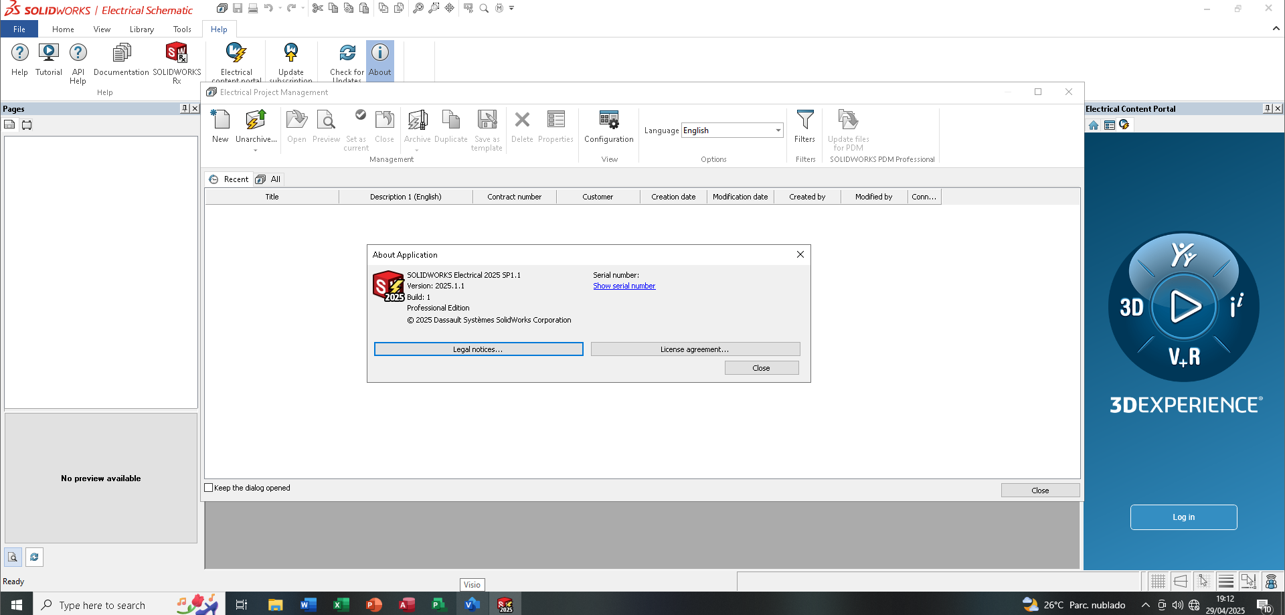Click the zoom extents magnifier icon
Viewport: 1285px width, 615px height.
pyautogui.click(x=418, y=8)
